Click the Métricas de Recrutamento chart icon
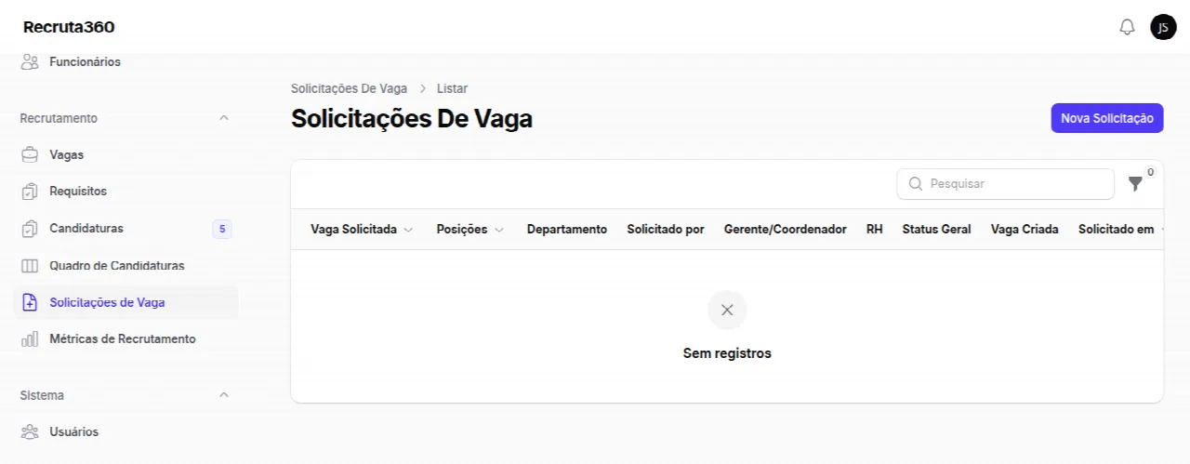The image size is (1190, 464). [x=30, y=339]
